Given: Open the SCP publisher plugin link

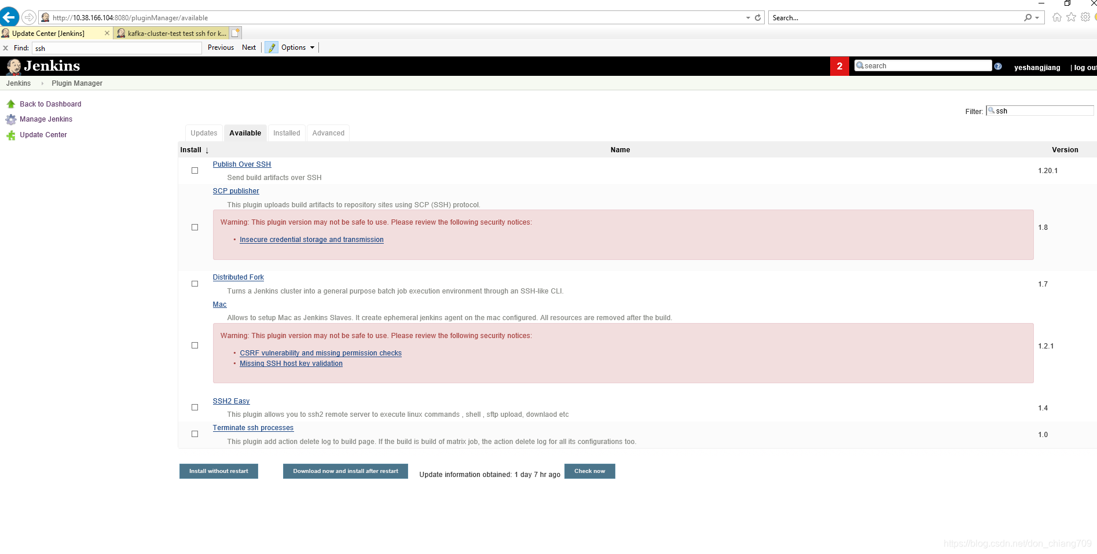Looking at the screenshot, I should 236,191.
